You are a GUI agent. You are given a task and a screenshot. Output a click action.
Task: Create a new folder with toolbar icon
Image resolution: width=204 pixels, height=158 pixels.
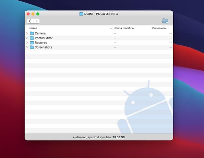[165, 21]
